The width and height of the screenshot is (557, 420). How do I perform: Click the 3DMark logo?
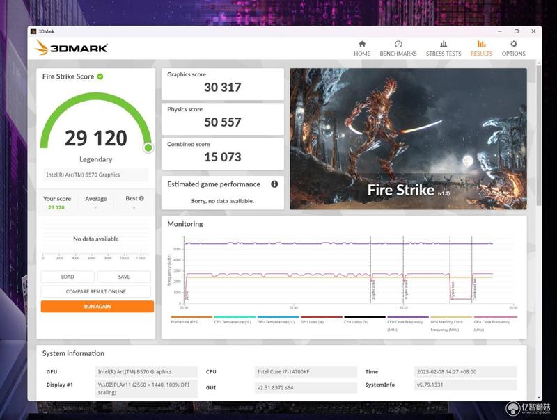[71, 47]
